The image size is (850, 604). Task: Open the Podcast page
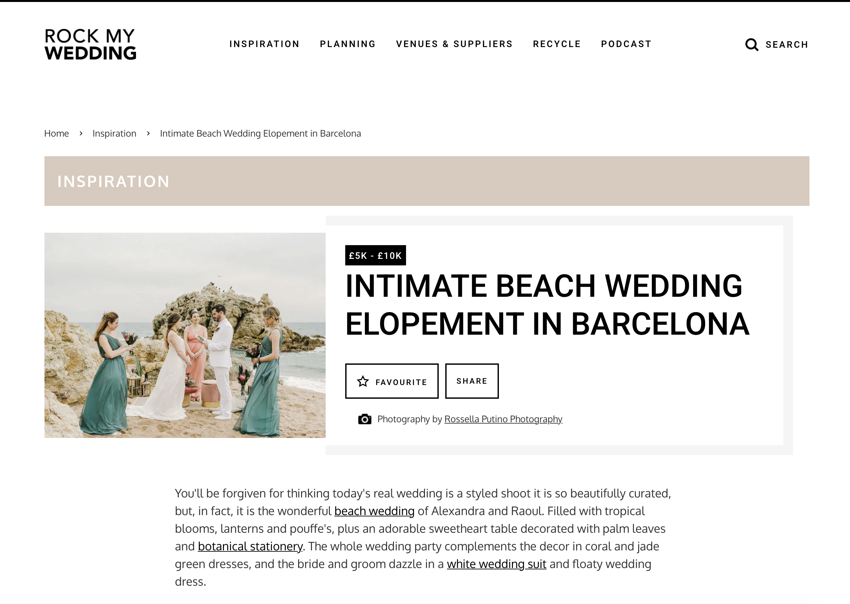tap(626, 44)
